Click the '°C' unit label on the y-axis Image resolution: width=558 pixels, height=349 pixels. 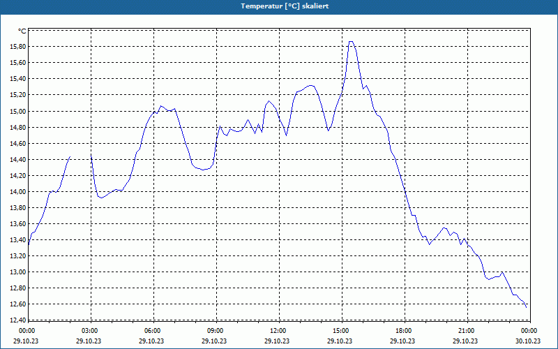click(22, 31)
